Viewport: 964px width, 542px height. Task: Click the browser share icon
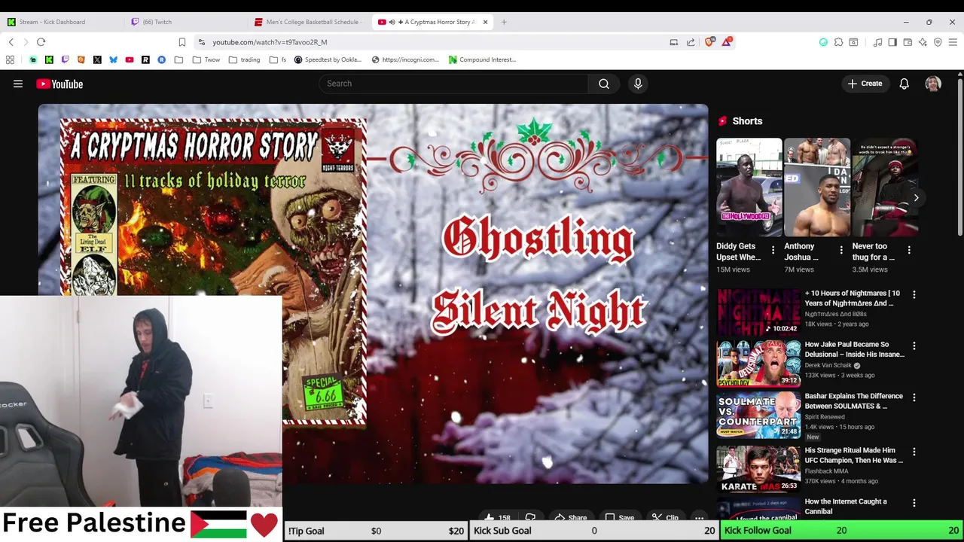[691, 42]
